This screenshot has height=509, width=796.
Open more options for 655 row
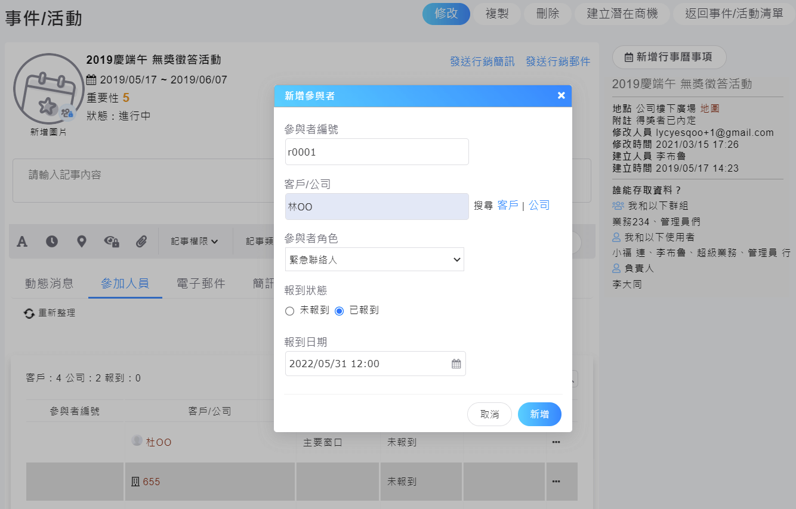coord(556,482)
